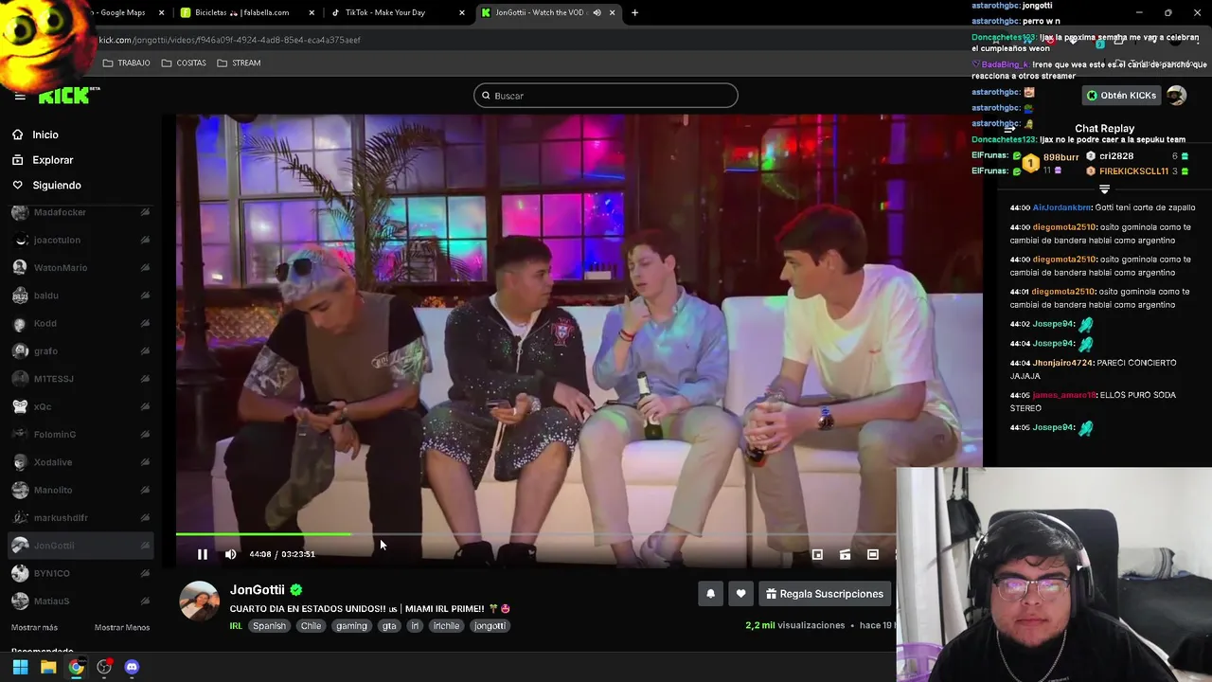Screen dimensions: 1212x682
Task: Click the jongotti tag
Action: [x=490, y=626]
